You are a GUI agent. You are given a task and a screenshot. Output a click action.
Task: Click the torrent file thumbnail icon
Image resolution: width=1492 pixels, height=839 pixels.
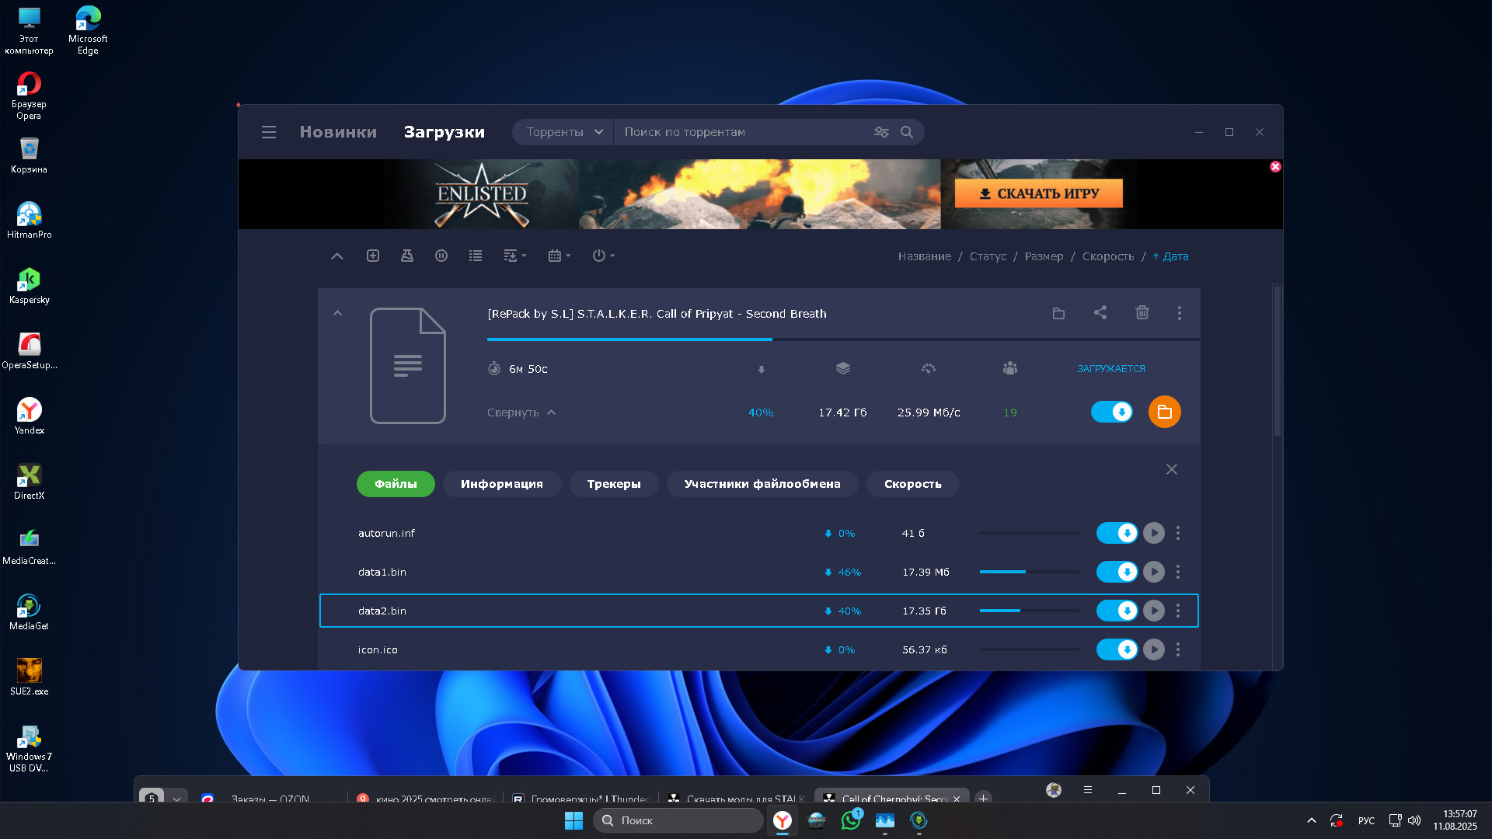coord(407,365)
